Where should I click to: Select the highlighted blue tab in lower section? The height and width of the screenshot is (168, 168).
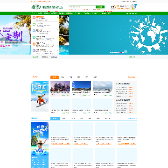(55, 119)
